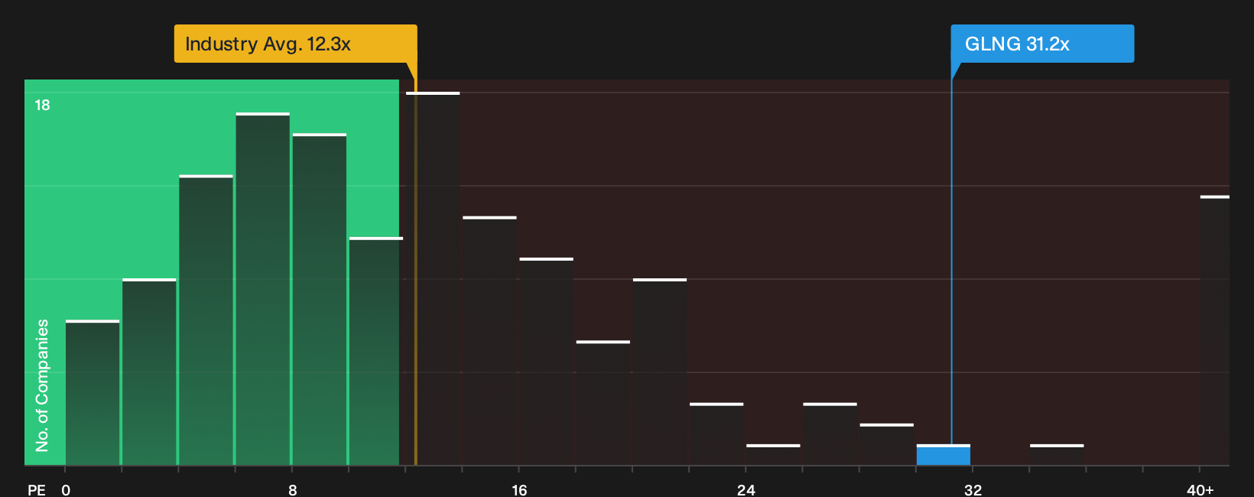The width and height of the screenshot is (1254, 497).
Task: Click the PE axis label
Action: coord(37,489)
